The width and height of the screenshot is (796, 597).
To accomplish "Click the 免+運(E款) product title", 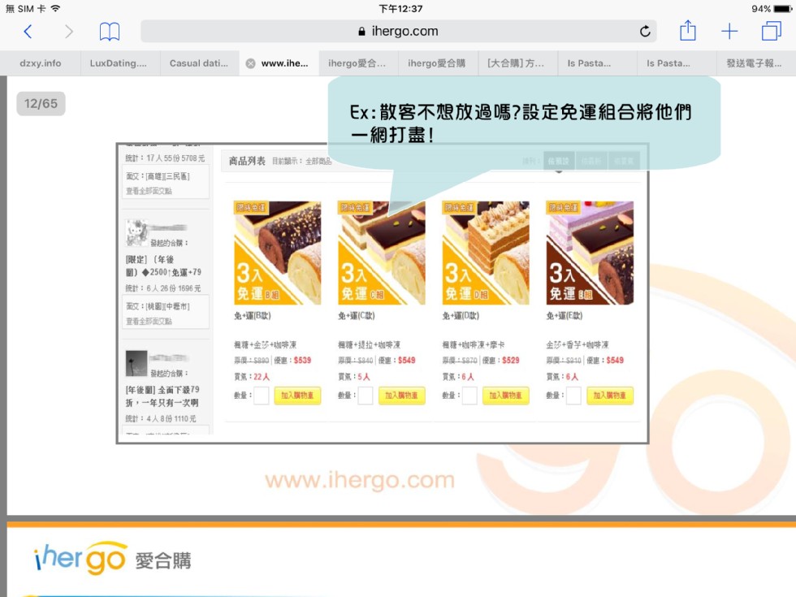I will pos(565,316).
